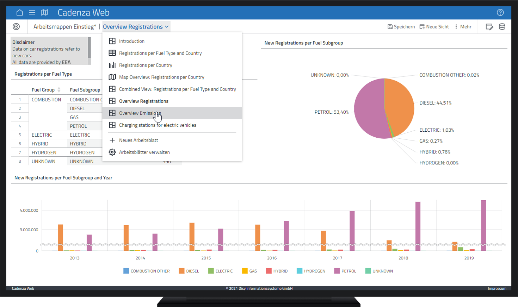Open the Mehr options menu
The image size is (518, 307).
tap(463, 27)
